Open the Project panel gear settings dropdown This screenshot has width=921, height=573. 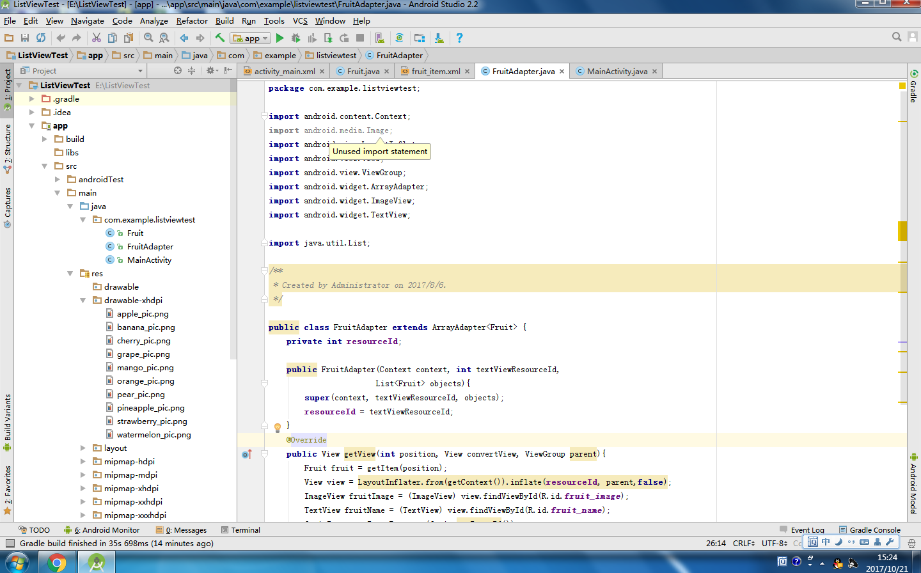[x=212, y=70]
